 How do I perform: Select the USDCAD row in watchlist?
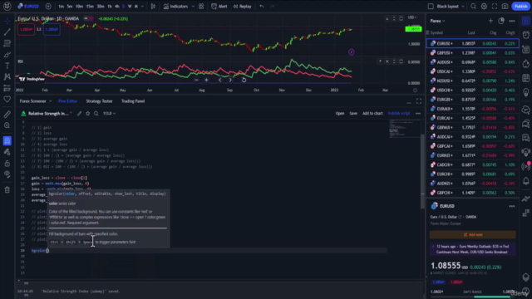472,71
